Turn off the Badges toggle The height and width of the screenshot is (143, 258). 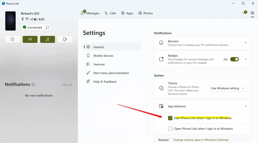pos(234,59)
